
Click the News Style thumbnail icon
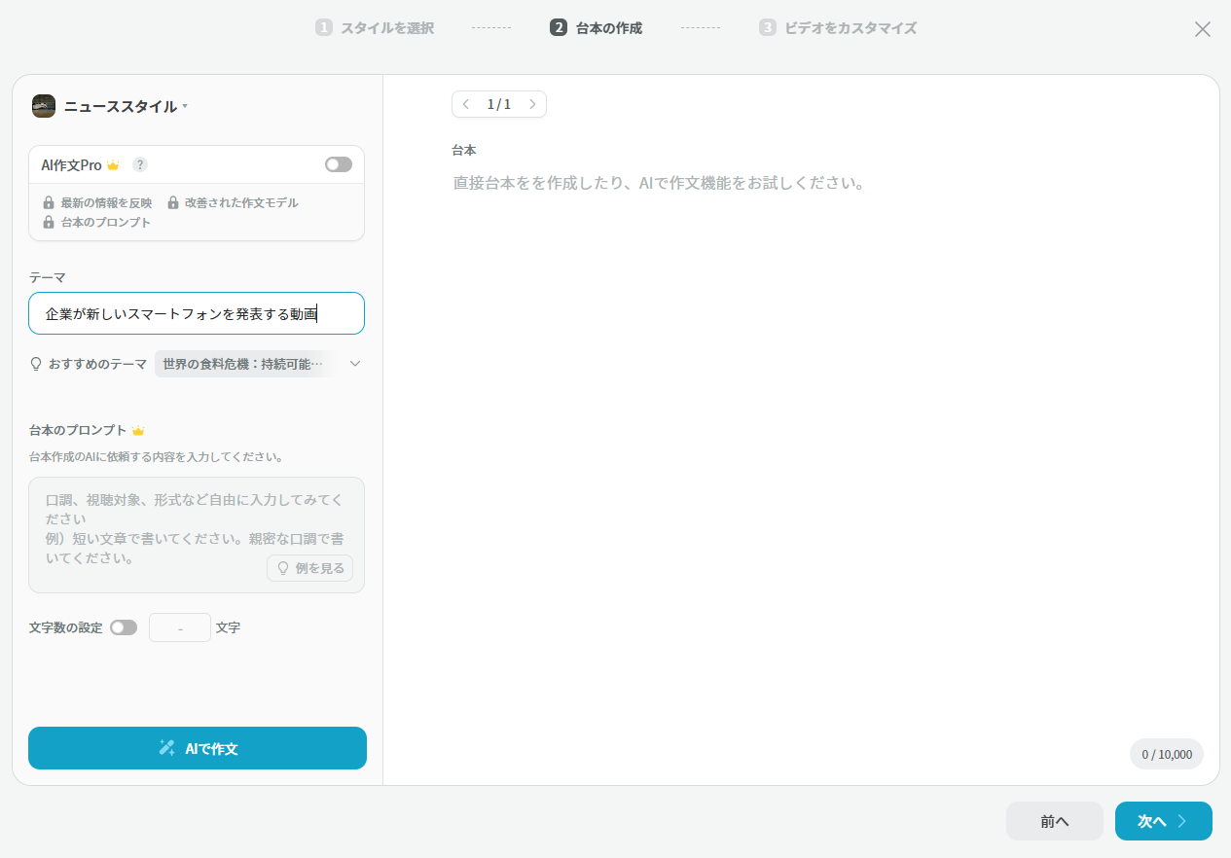(x=44, y=106)
